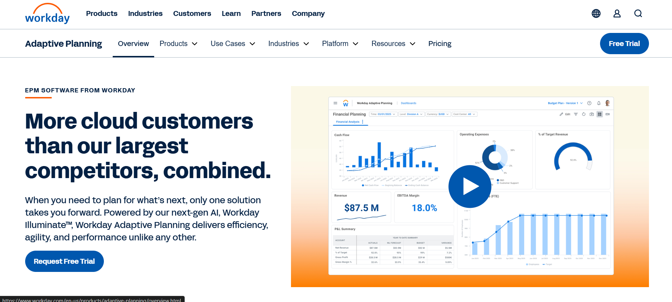Click the hamburger menu icon in the dashboard preview

[335, 103]
